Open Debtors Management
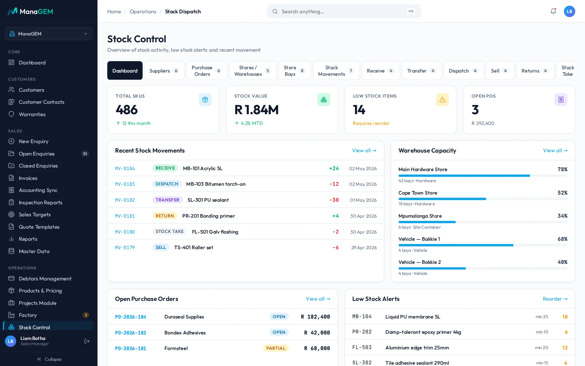585x366 pixels. click(49, 278)
